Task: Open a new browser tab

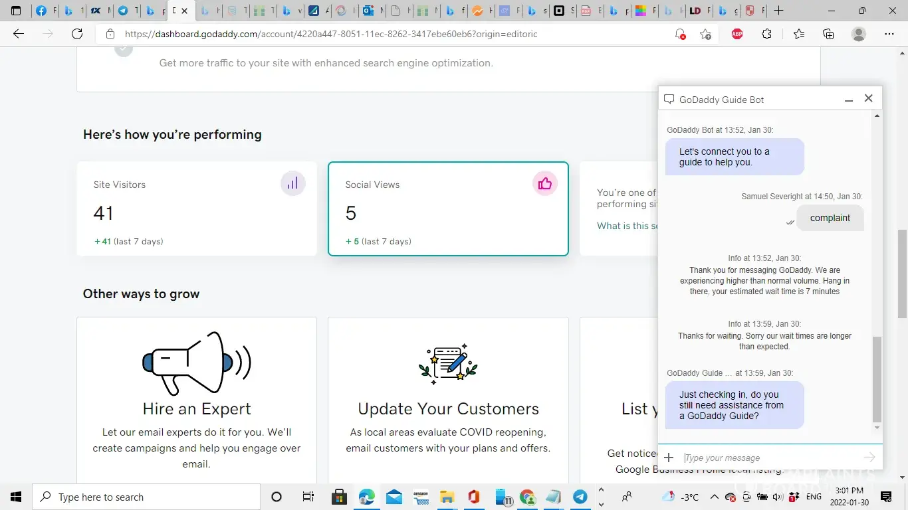Action: point(778,11)
